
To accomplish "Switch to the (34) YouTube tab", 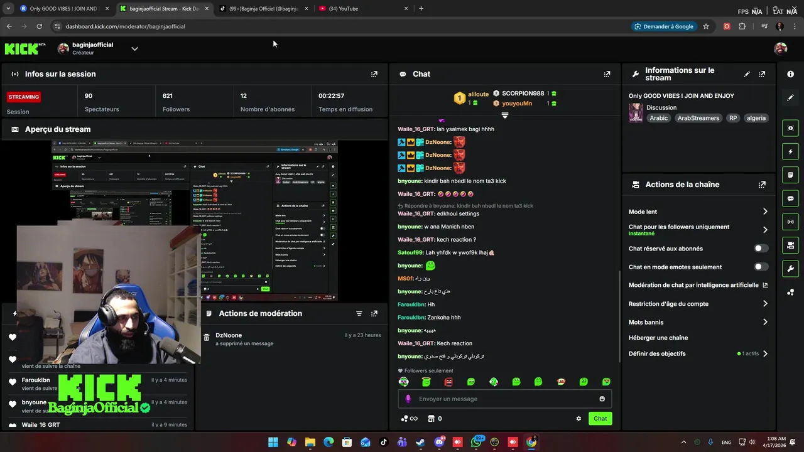I will click(363, 9).
